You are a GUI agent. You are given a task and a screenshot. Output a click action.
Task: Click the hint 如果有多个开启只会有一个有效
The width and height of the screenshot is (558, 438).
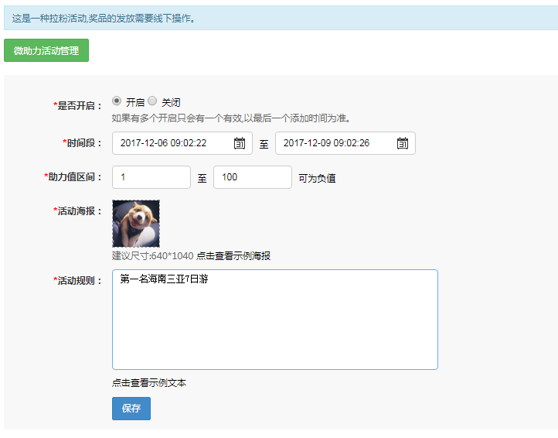pos(230,118)
